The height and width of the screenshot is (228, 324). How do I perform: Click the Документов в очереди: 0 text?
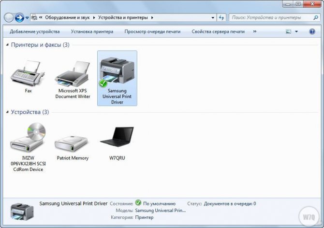point(230,204)
